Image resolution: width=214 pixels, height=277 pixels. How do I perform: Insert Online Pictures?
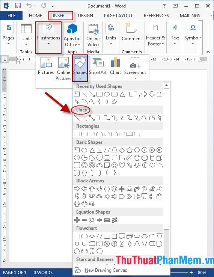coord(63,69)
